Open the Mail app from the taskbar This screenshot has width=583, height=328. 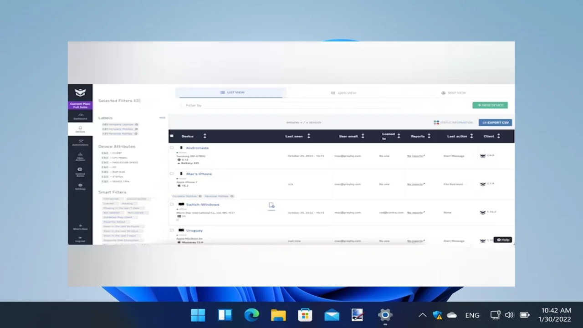click(x=332, y=315)
